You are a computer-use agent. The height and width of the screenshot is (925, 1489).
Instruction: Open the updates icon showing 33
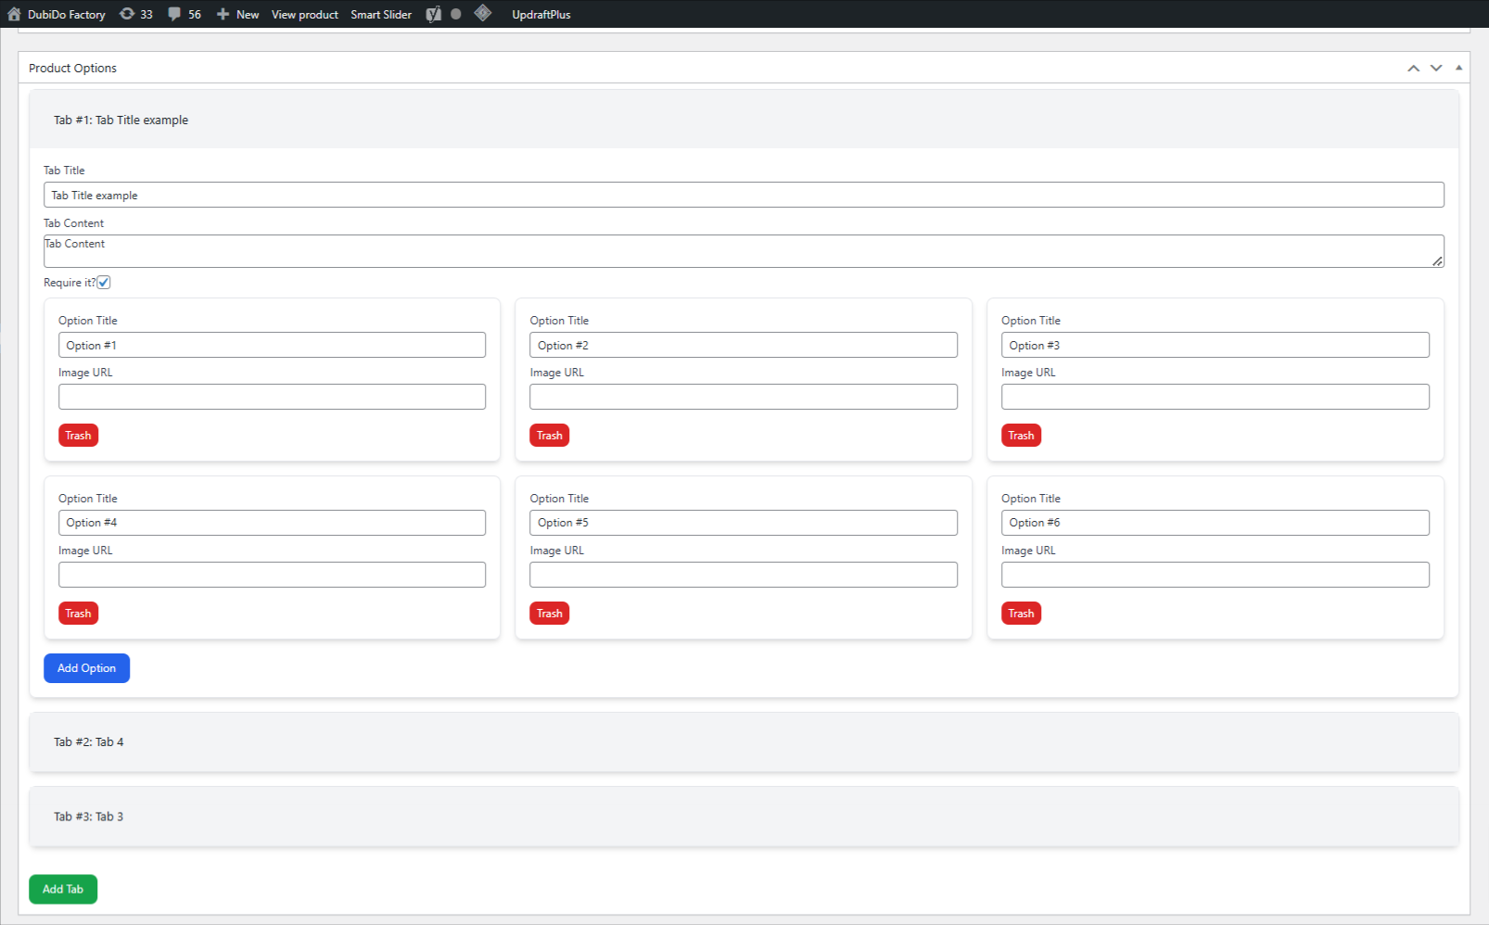pyautogui.click(x=127, y=14)
